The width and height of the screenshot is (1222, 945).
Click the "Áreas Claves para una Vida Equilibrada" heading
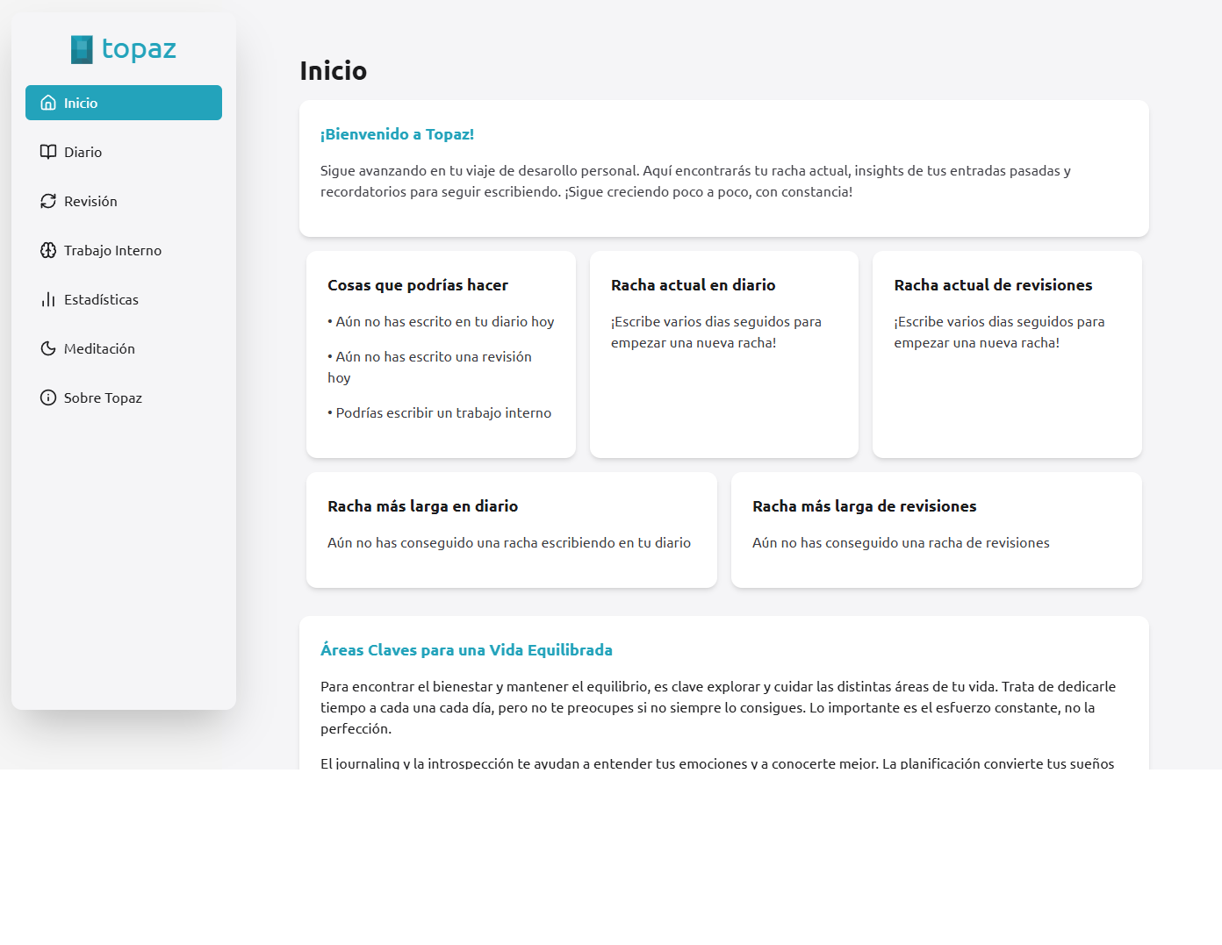pyautogui.click(x=466, y=650)
